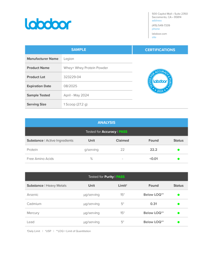Click the 'USP' footnote

48,231
